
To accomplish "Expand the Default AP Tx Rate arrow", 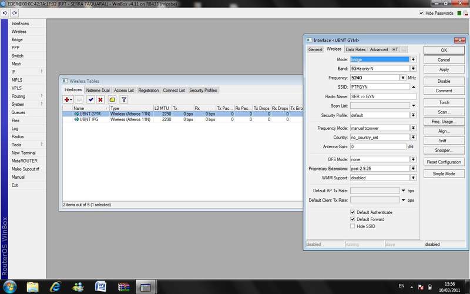I will pyautogui.click(x=403, y=191).
